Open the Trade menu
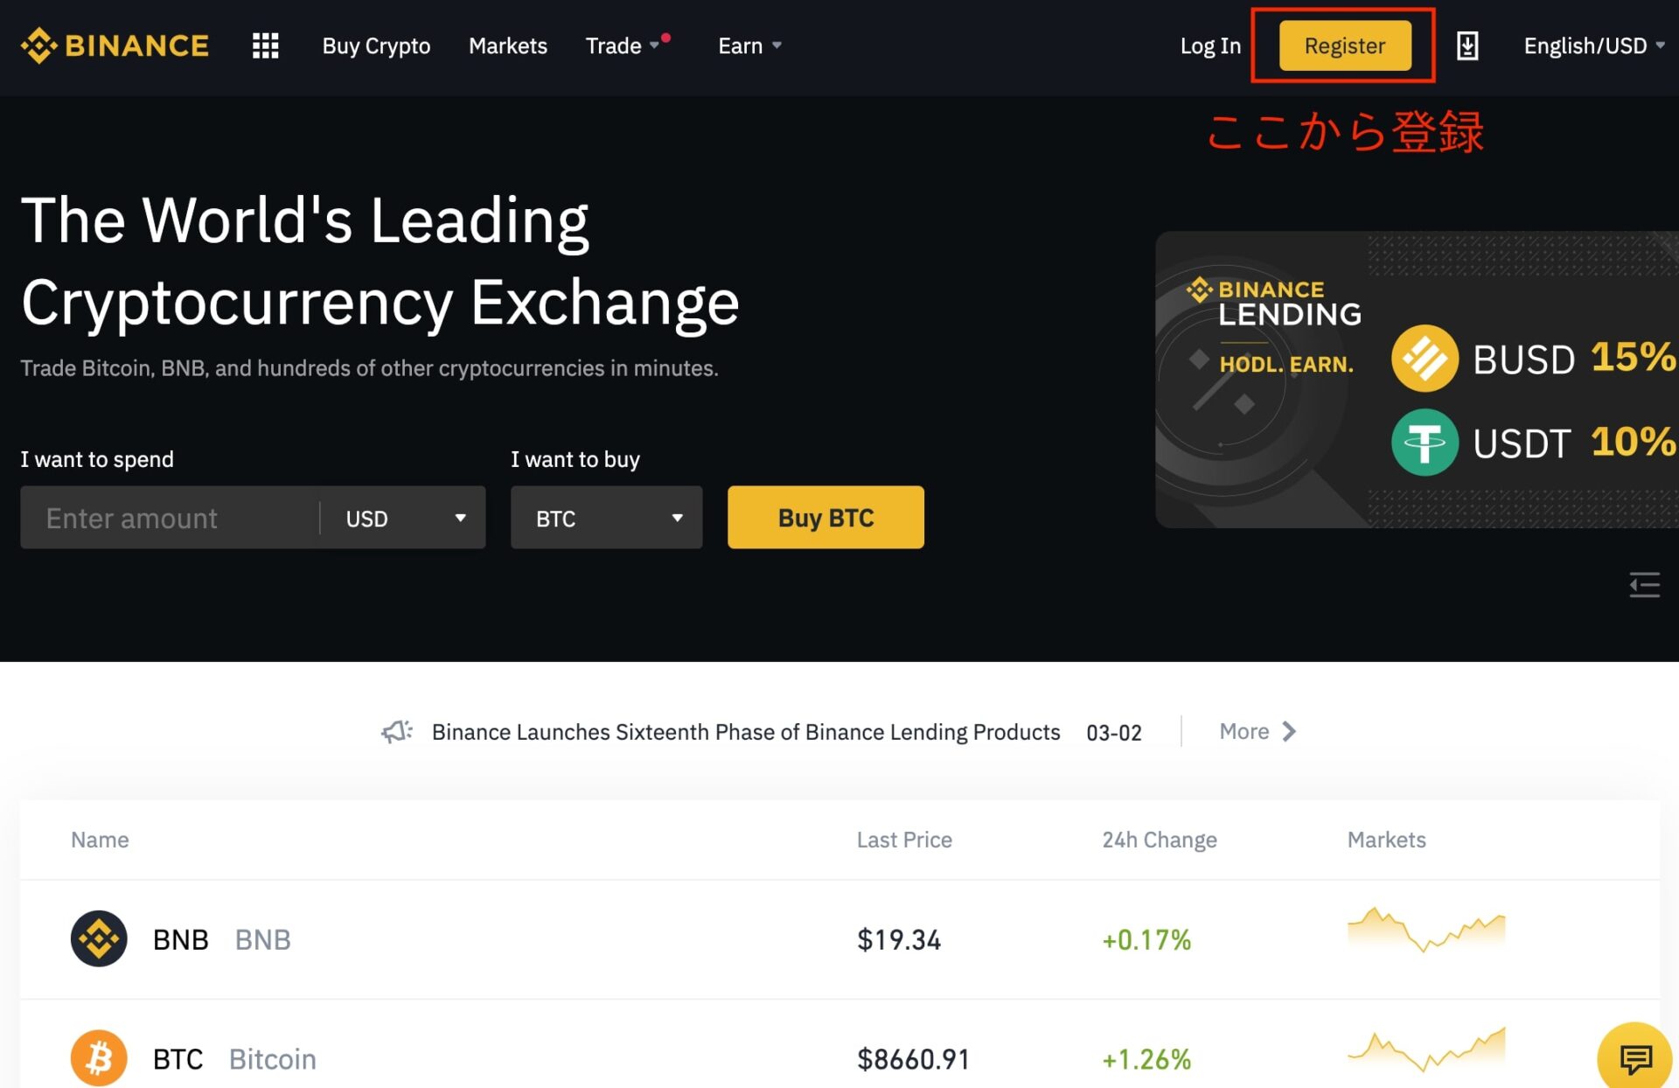 [x=622, y=45]
